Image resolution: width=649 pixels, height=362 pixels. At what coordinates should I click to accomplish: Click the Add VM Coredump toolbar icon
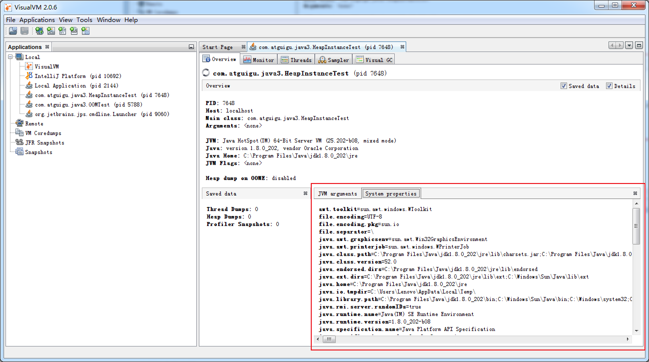tap(62, 31)
